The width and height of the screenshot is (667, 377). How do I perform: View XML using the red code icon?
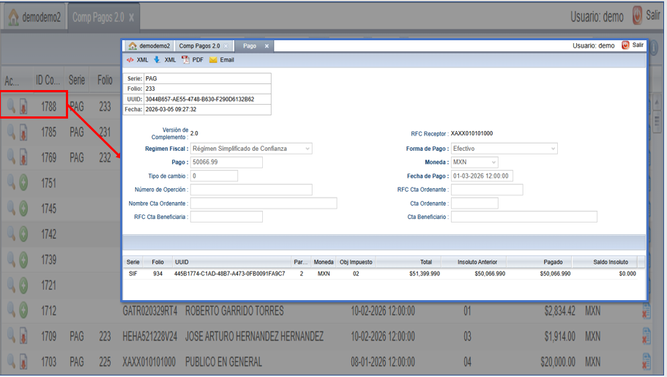click(x=130, y=60)
